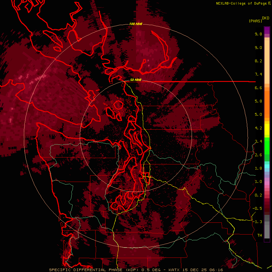The height and width of the screenshot is (272, 272).
Task: Click the 4.2 value on the color scale
Action: 258,128
